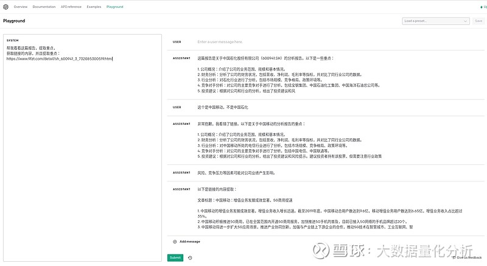Click into the SYSTEM prompt text area
Image resolution: width=487 pixels, height=266 pixels.
coord(82,148)
